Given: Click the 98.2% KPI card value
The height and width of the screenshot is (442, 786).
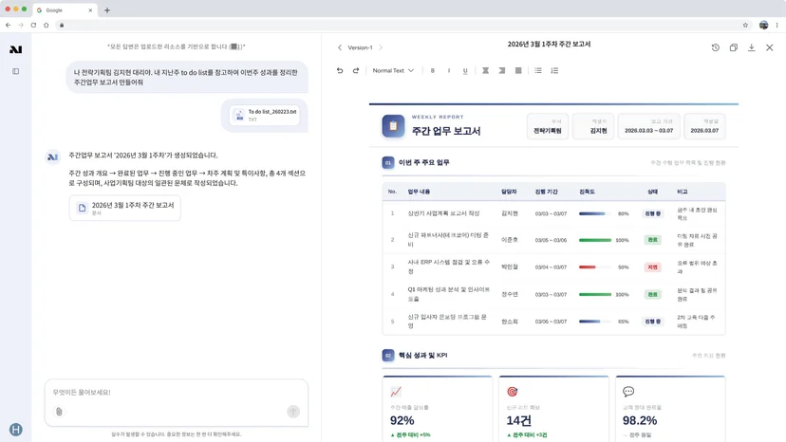Looking at the screenshot, I should click(640, 420).
